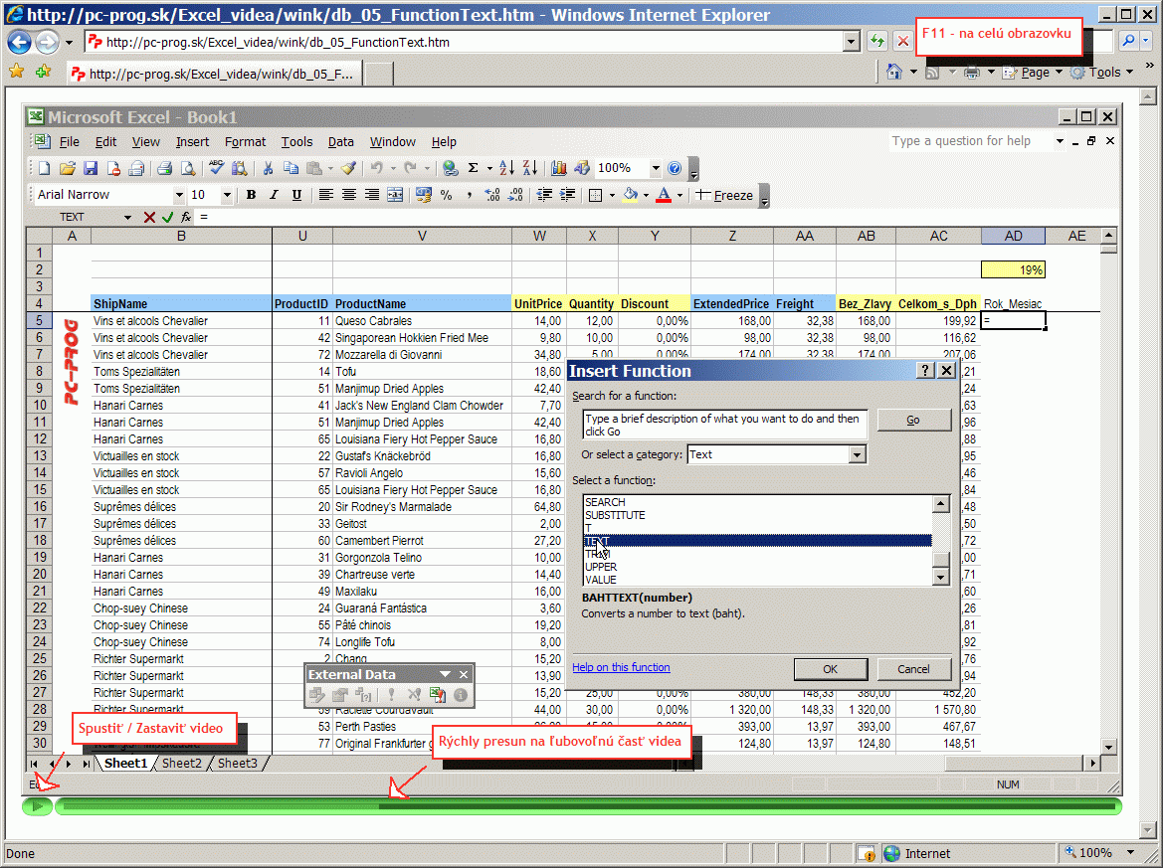Click the Open folder icon in the Excel toolbar

click(68, 168)
